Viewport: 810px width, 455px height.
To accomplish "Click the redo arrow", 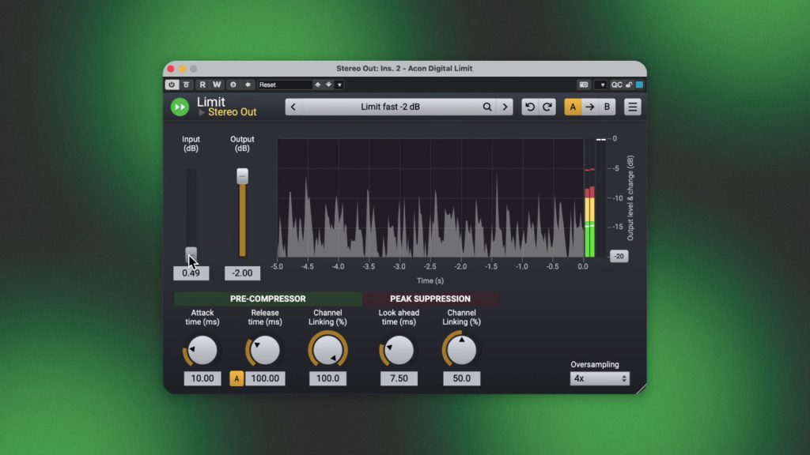I will 547,107.
